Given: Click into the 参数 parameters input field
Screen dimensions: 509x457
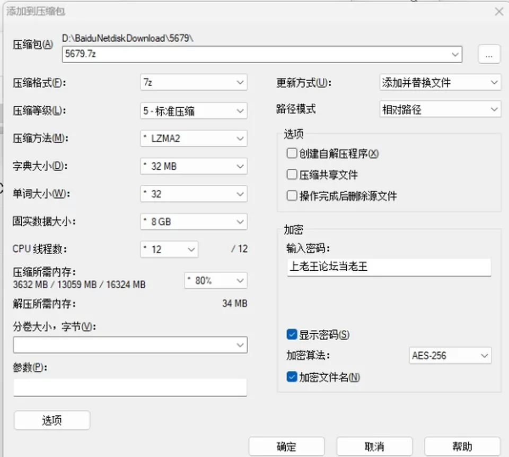Looking at the screenshot, I should pos(130,387).
